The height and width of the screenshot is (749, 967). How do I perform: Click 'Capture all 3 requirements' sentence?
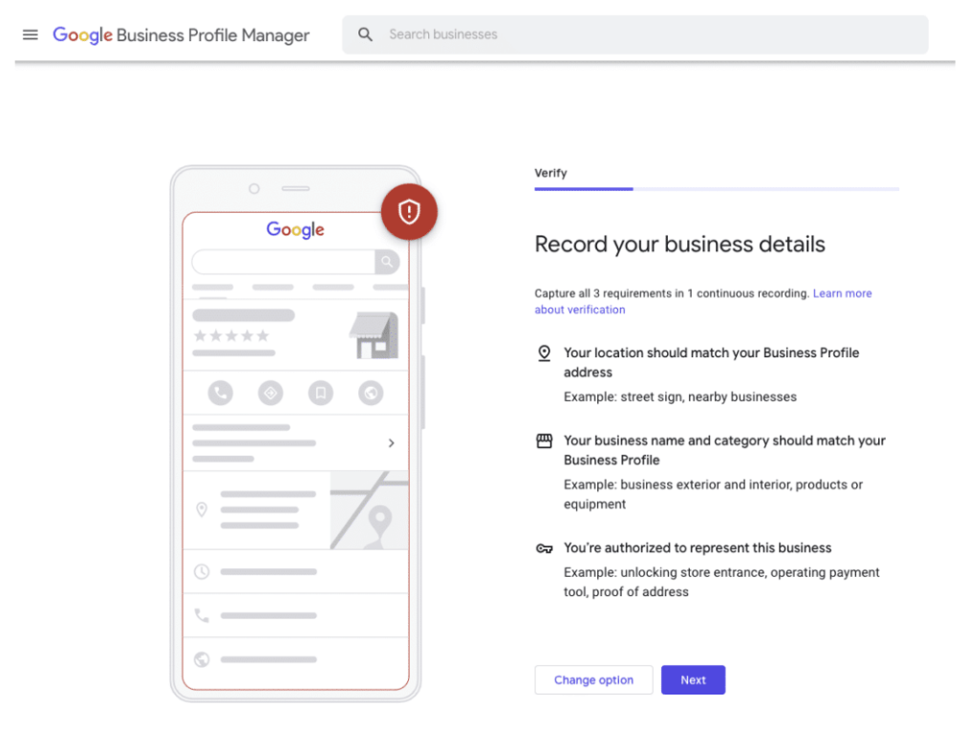tap(672, 293)
